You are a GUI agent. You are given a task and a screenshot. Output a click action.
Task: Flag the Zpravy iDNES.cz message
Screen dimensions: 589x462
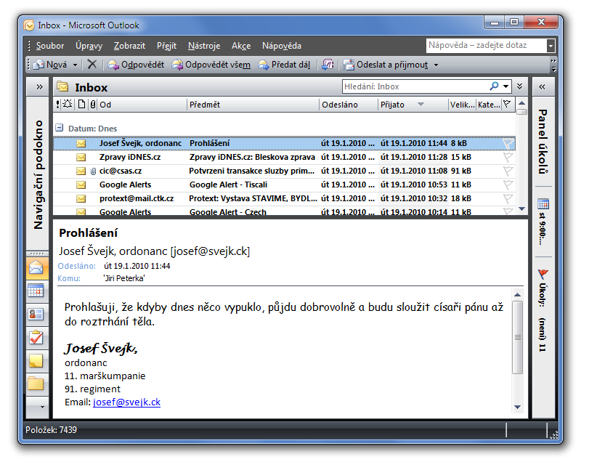pyautogui.click(x=508, y=157)
